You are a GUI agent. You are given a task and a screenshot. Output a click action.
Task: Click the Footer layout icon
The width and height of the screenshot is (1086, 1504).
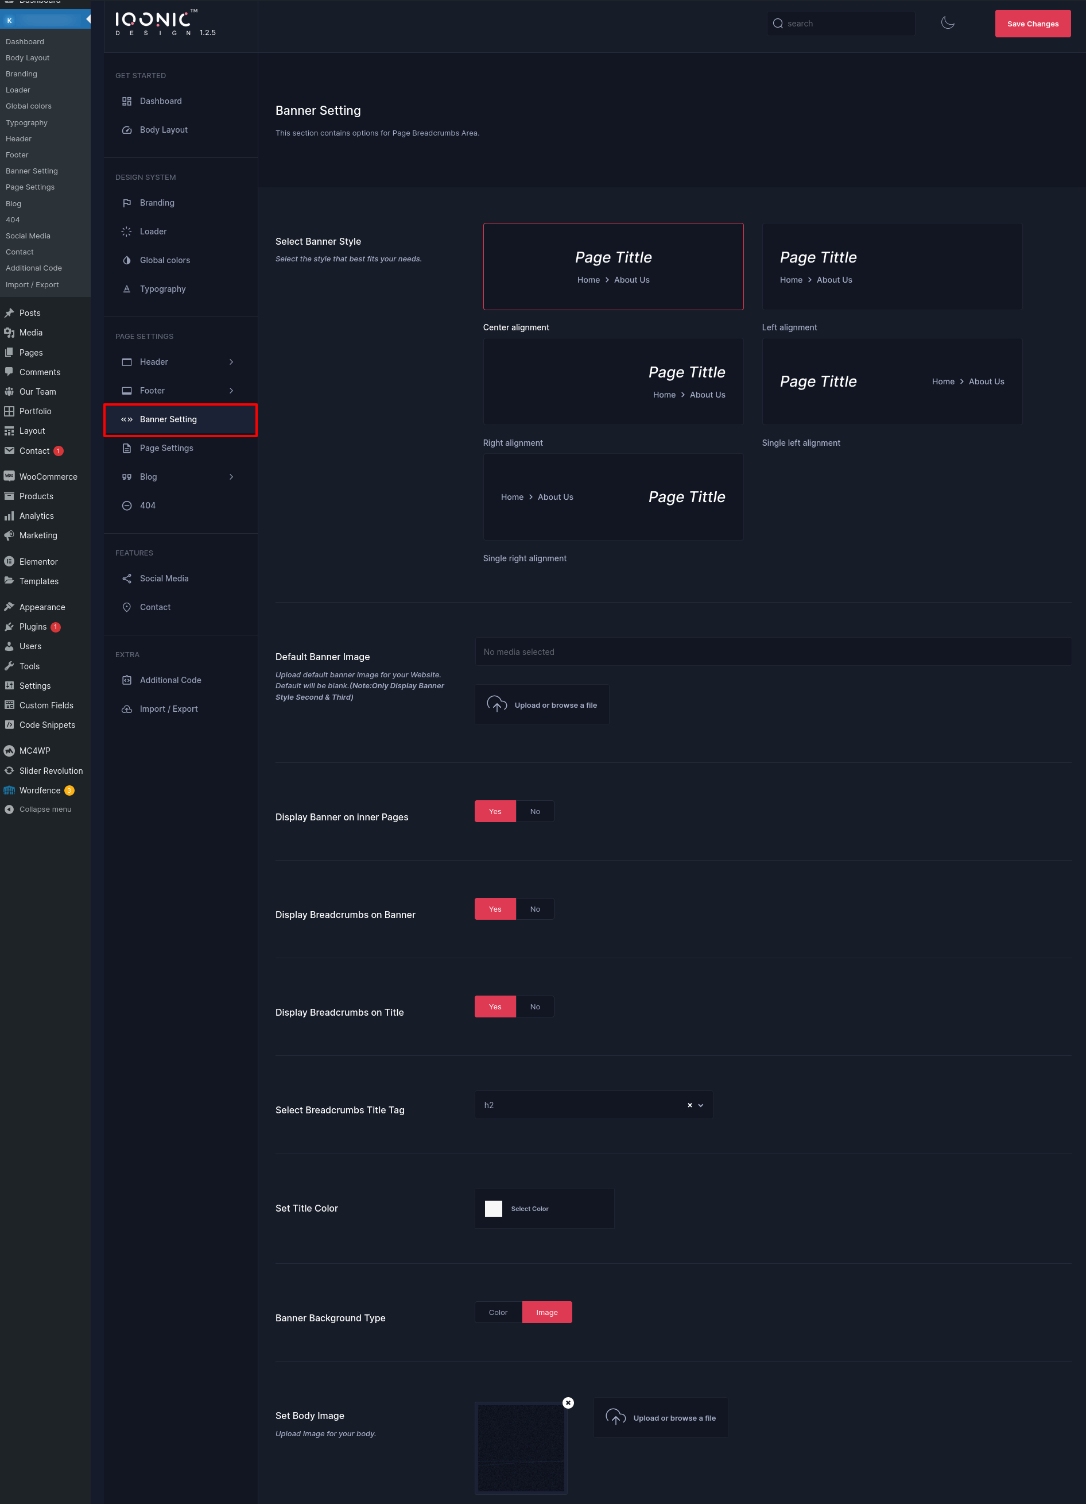point(126,391)
